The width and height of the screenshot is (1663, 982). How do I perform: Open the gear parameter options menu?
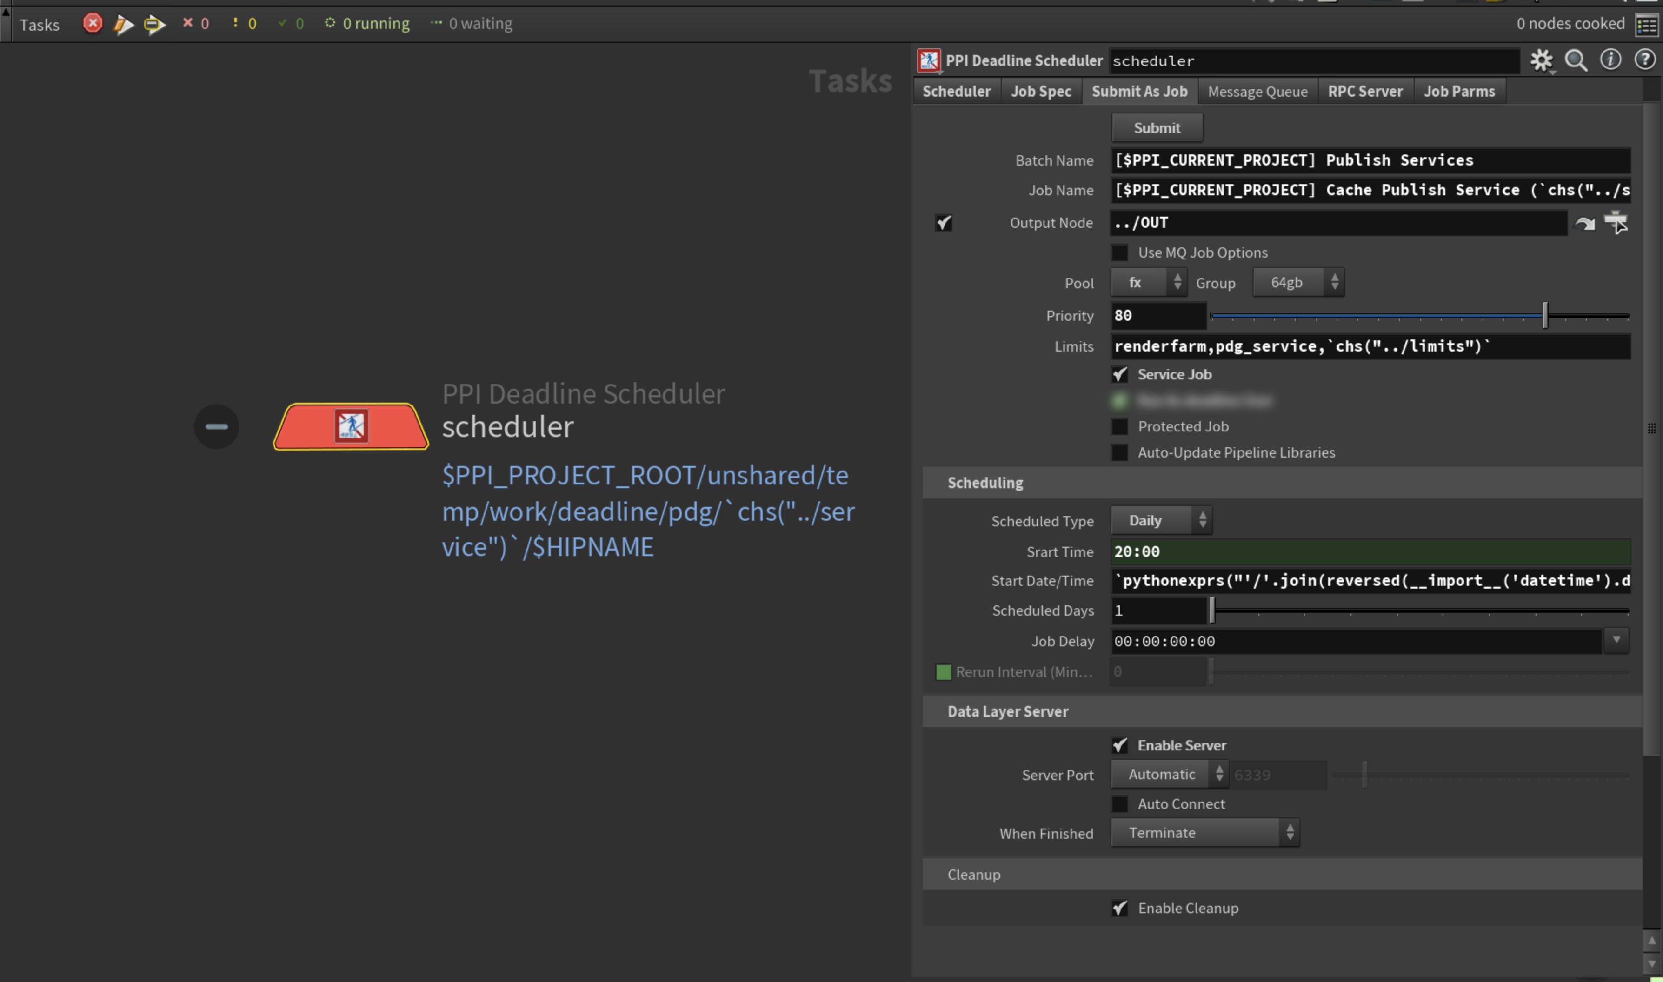pos(1541,60)
